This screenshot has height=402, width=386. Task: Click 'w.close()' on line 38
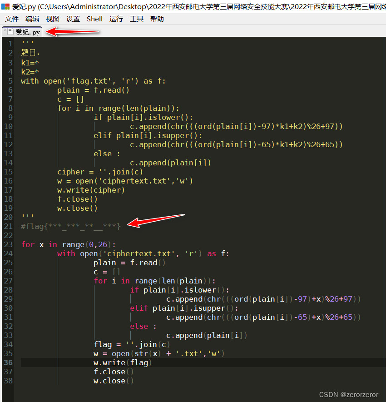point(114,381)
